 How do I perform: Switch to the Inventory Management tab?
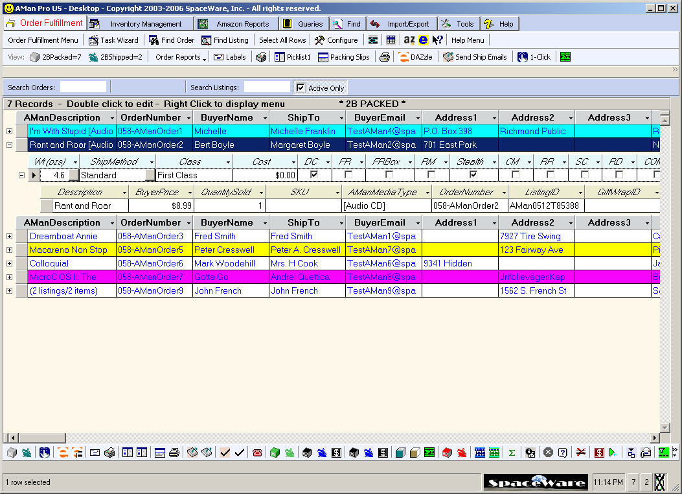click(x=140, y=24)
